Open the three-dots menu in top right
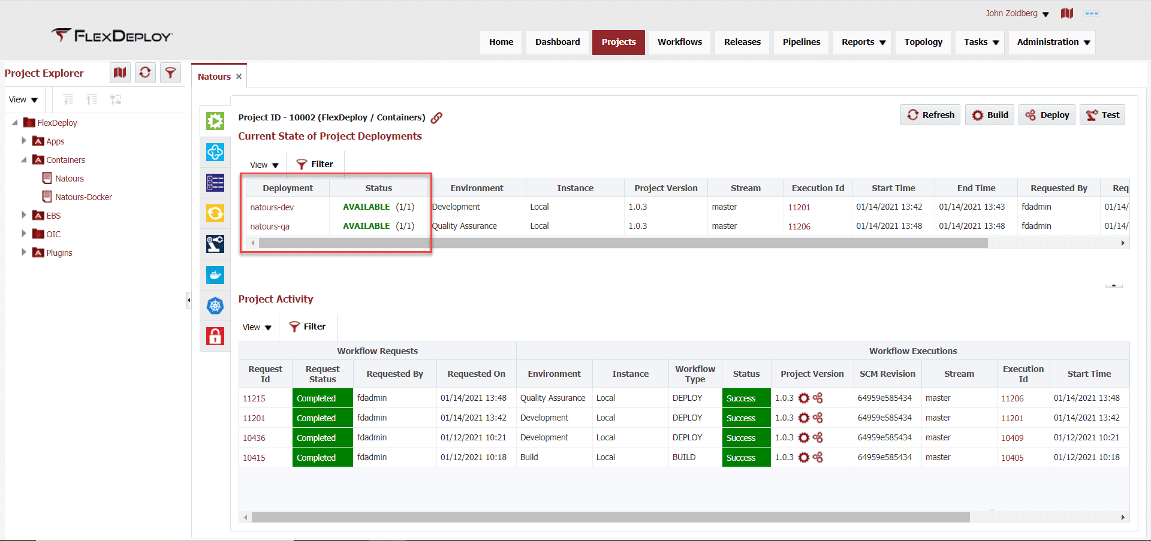 click(1092, 13)
